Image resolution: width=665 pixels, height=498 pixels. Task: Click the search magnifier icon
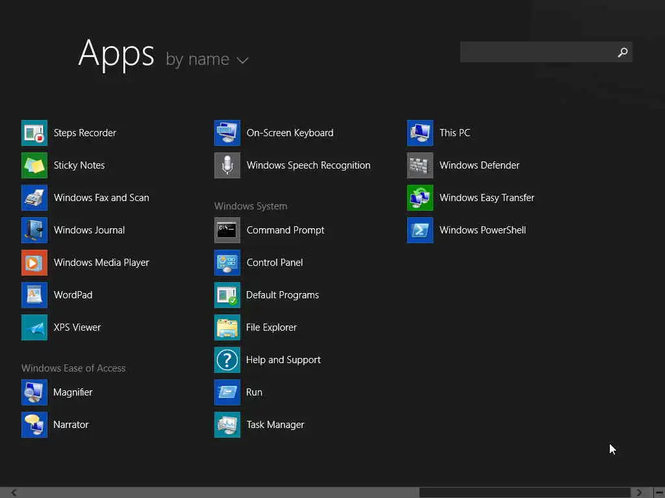(x=623, y=52)
